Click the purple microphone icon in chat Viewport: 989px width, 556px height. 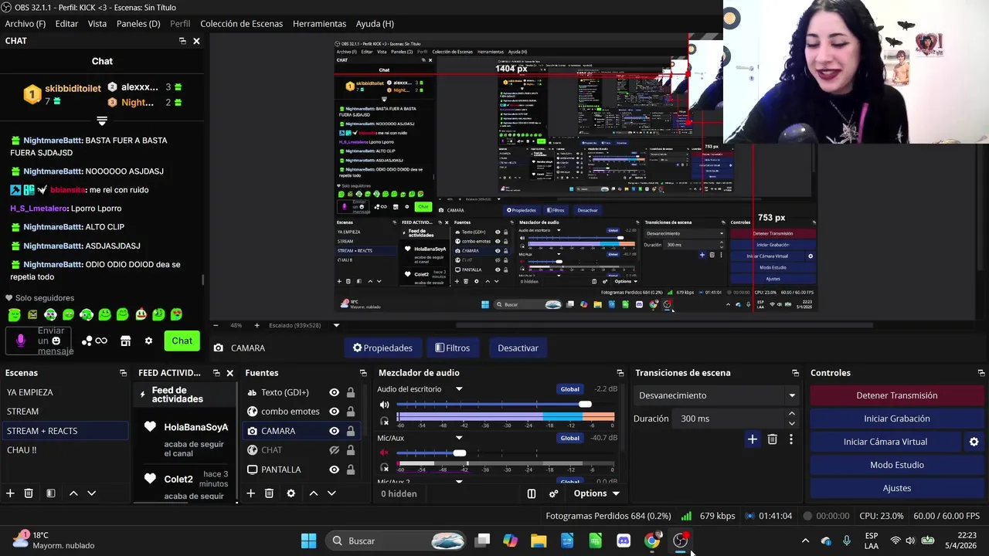point(21,341)
